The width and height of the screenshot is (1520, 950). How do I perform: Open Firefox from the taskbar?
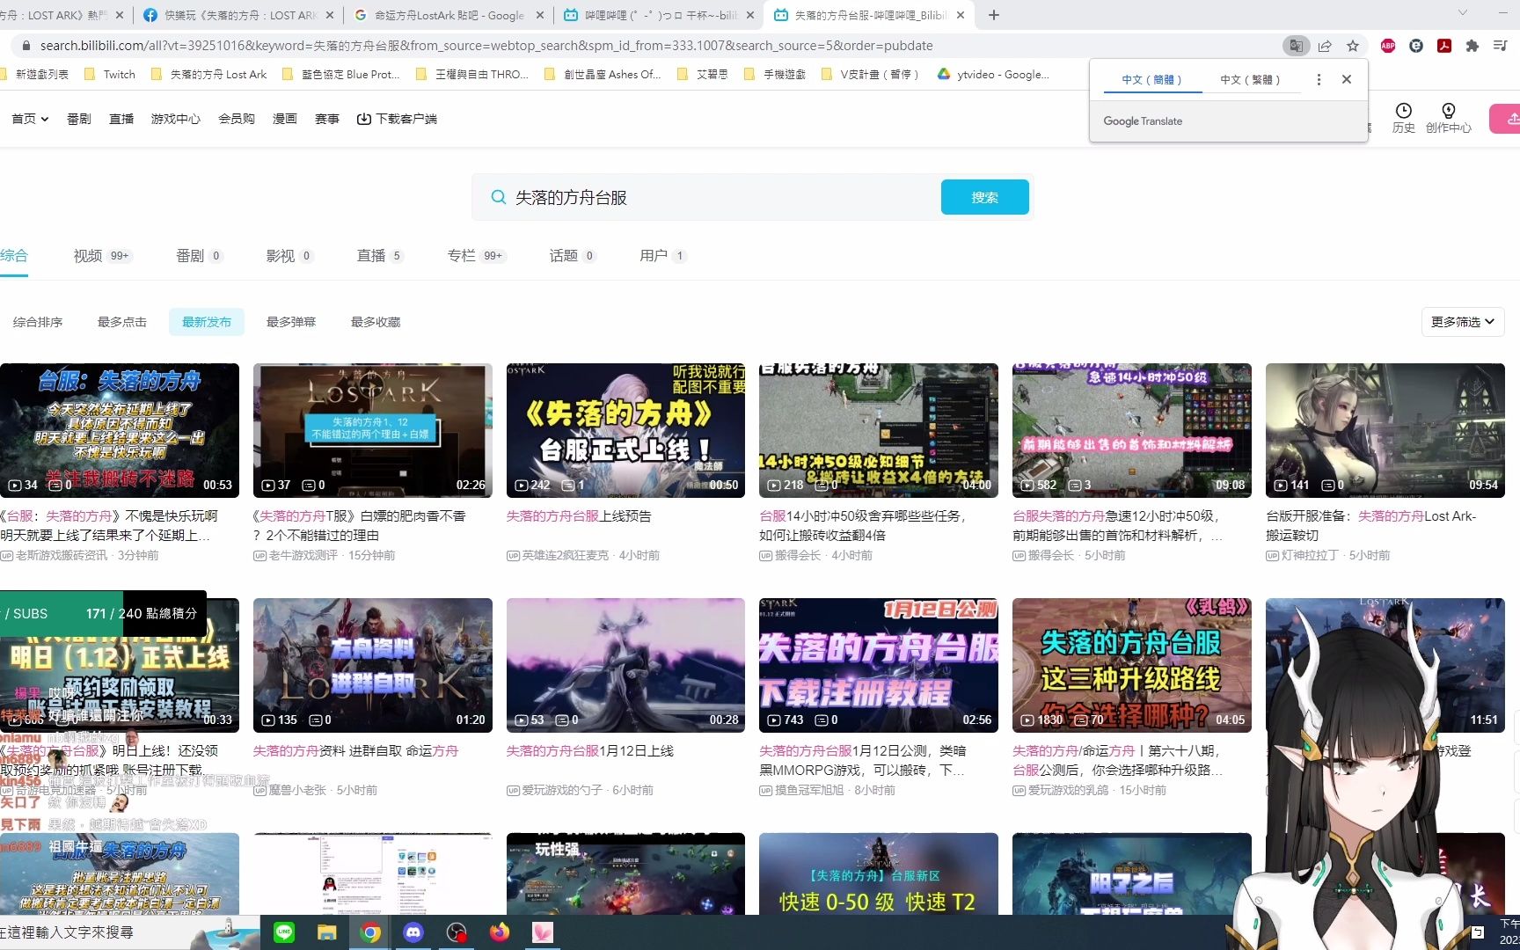coord(500,932)
